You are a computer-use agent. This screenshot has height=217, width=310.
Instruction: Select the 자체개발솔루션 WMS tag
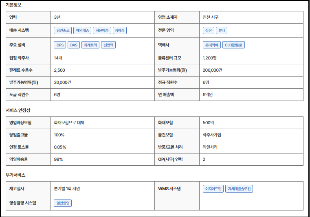click(239, 189)
